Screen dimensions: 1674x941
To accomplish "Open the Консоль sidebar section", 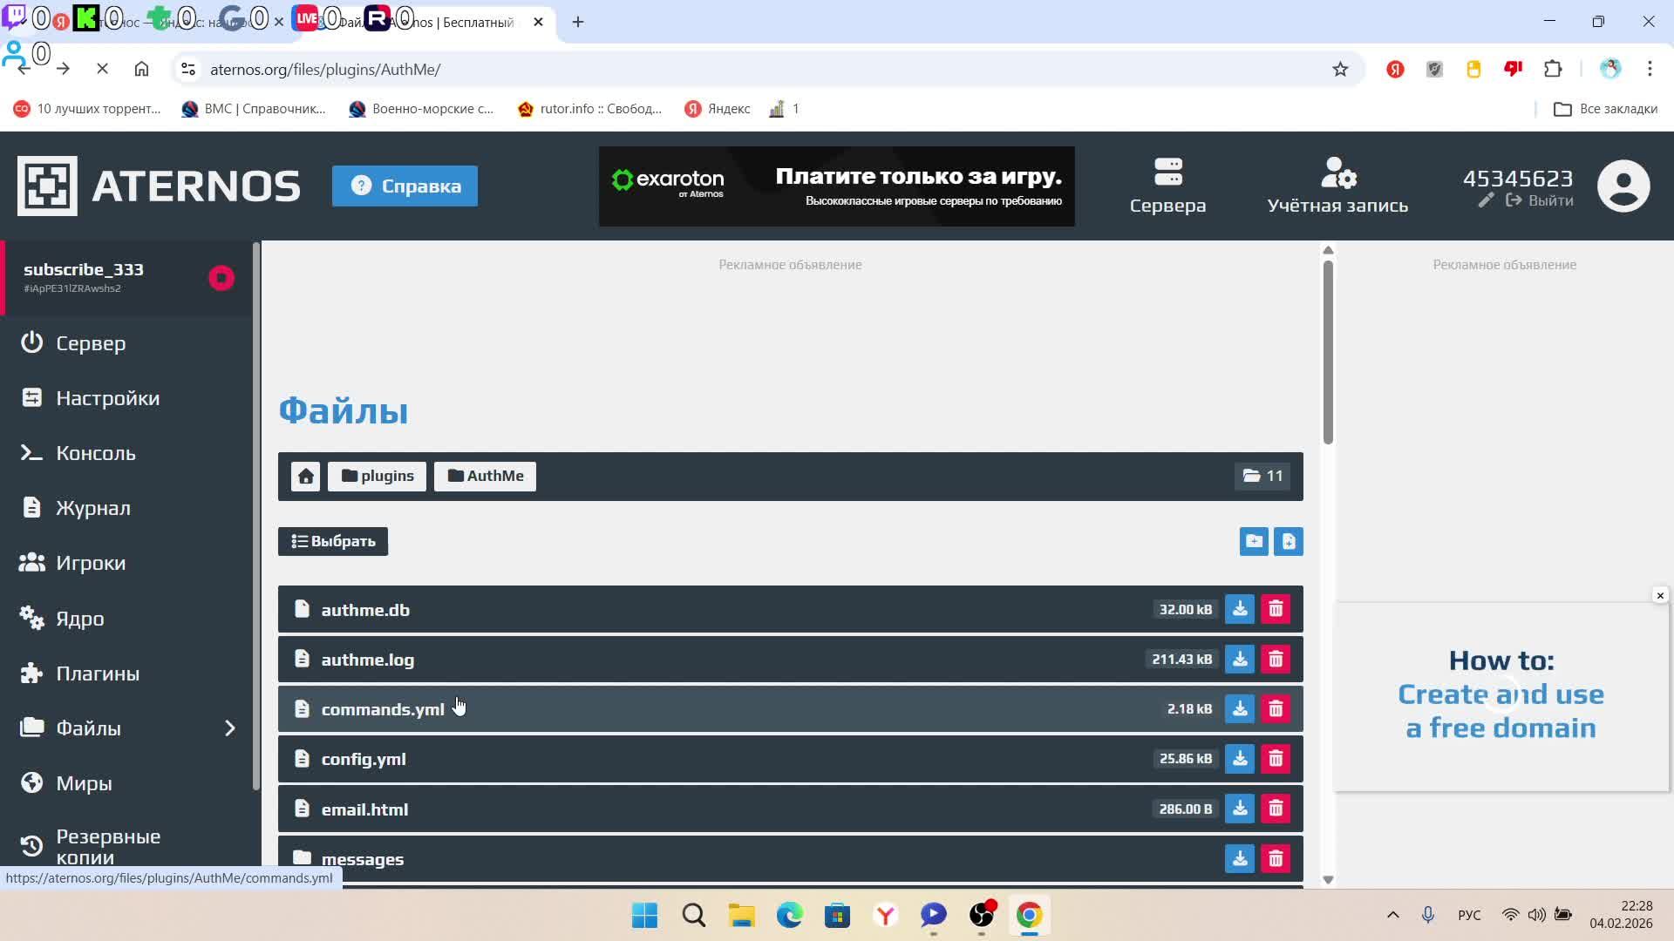I will coord(96,453).
